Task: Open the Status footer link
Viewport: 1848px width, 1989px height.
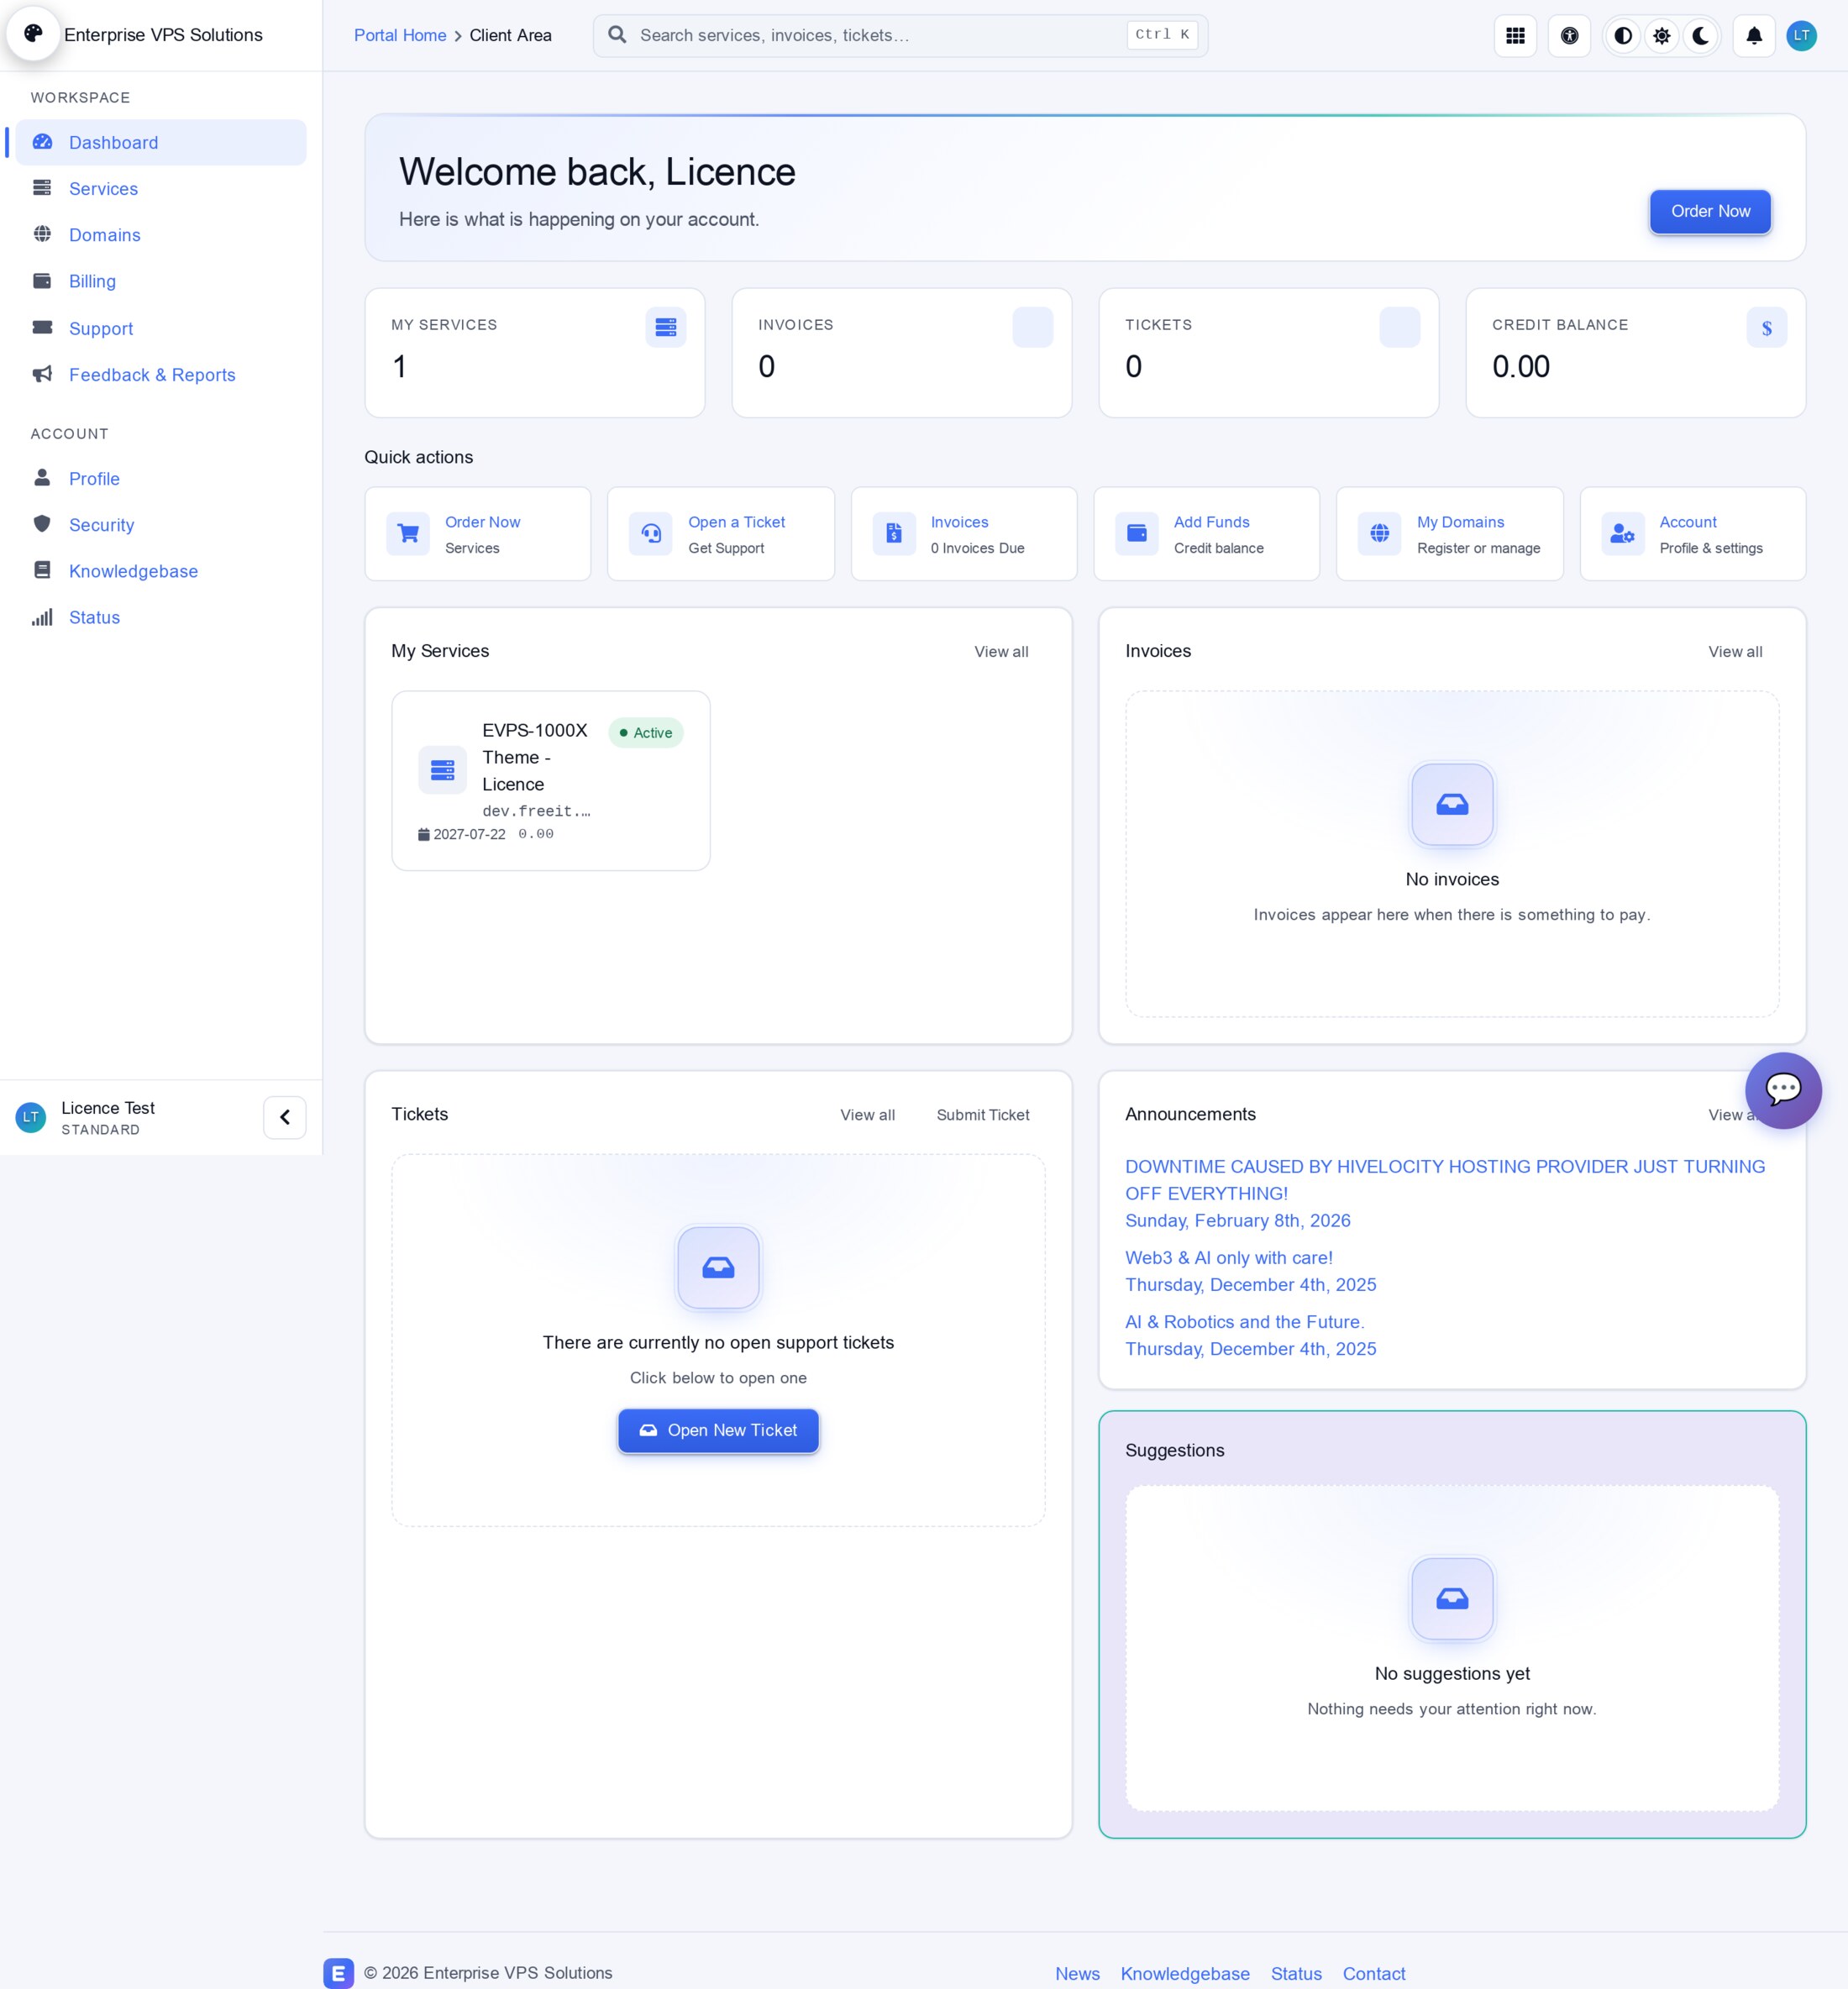Action: pyautogui.click(x=1296, y=1974)
